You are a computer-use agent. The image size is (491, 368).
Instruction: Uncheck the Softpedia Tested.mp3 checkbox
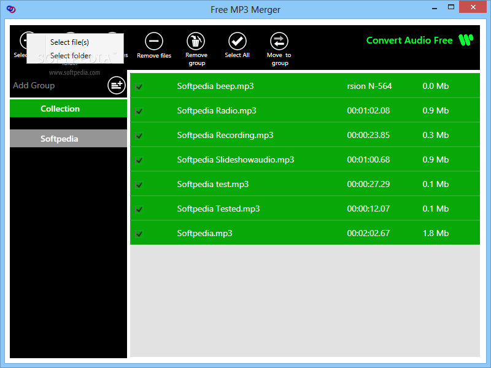(139, 209)
